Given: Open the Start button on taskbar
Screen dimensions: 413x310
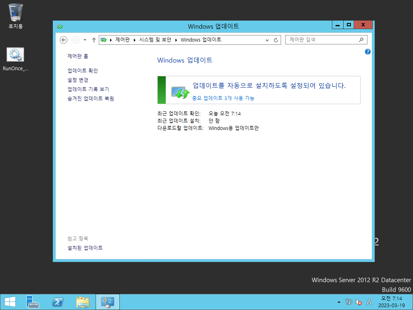Looking at the screenshot, I should coord(10,302).
